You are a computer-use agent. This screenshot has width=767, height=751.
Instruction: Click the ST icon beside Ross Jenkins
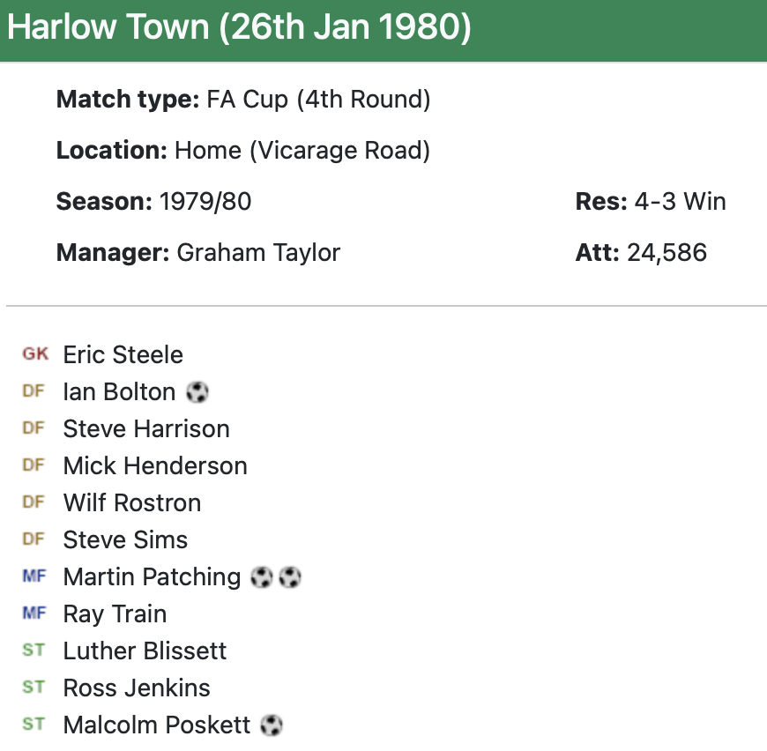point(34,688)
